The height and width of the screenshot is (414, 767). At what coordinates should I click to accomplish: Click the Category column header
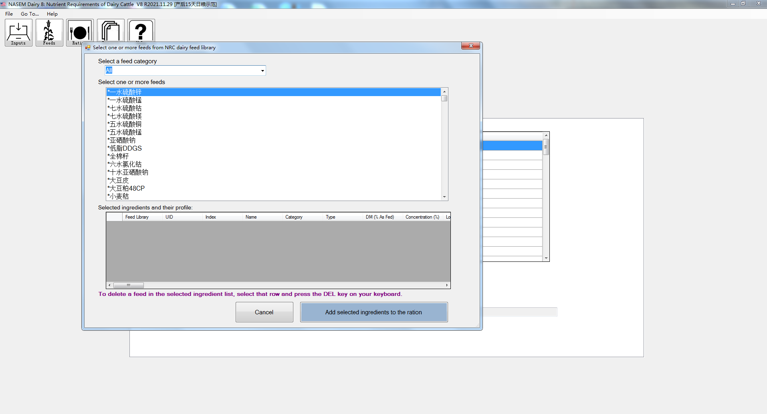(303, 217)
